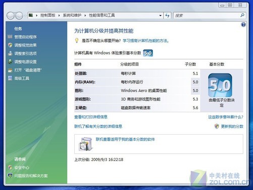Screen dimensions: 253x190
Task: Click 更新我的分数 link
Action: (232, 126)
